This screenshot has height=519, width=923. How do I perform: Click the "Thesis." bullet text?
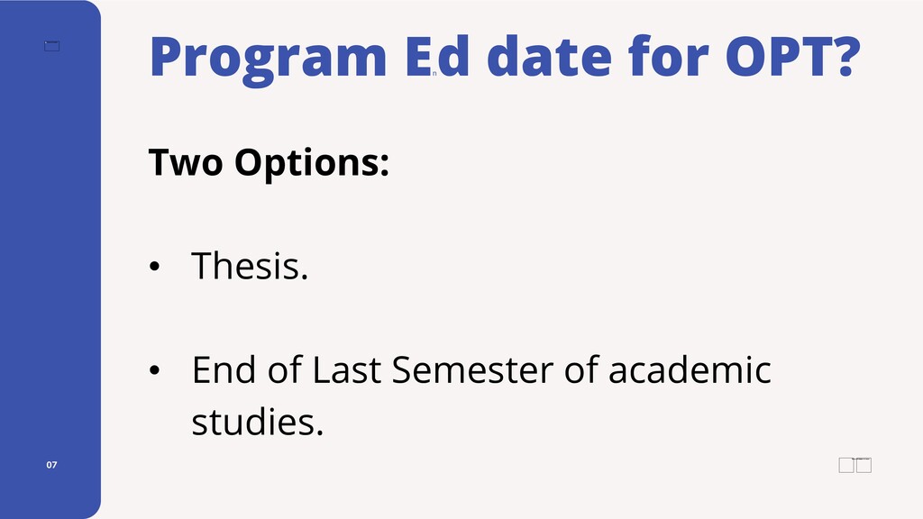coord(250,267)
